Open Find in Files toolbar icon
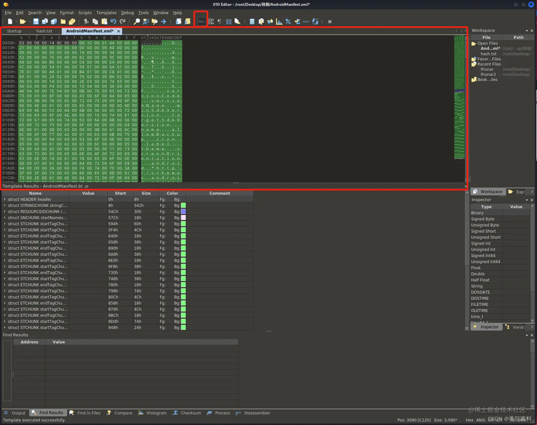Viewport: 537px width, 425px height. click(154, 22)
